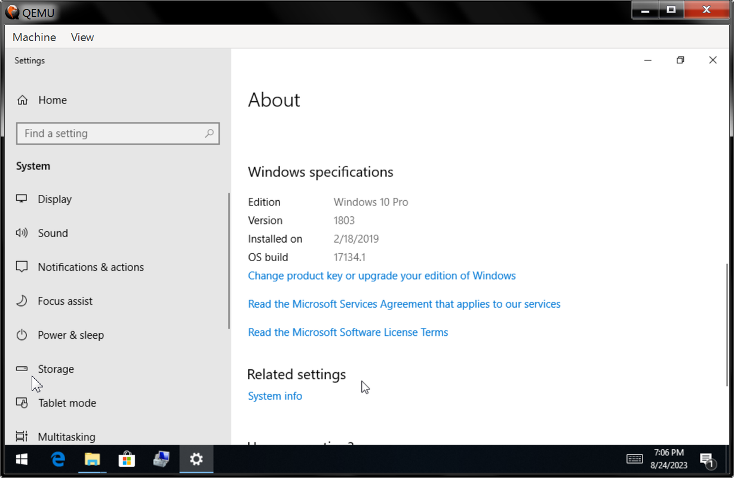This screenshot has height=478, width=734.
Task: Click the About page vertical scrollbar
Action: pos(727,324)
